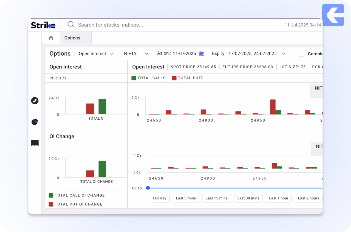Choose the Last 1 hour range
The width and height of the screenshot is (351, 232).
279,198
